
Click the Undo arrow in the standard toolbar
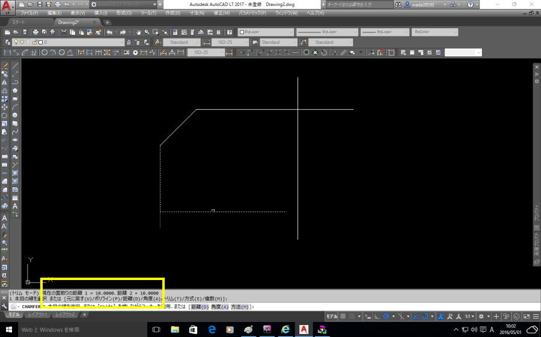pyautogui.click(x=110, y=32)
